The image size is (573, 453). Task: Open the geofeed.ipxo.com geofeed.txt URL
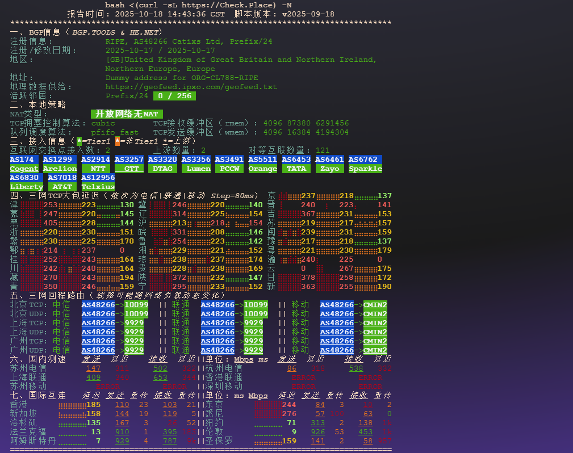point(191,87)
